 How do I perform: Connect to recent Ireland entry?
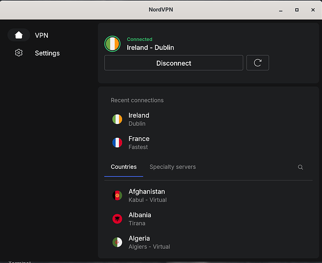(x=208, y=119)
